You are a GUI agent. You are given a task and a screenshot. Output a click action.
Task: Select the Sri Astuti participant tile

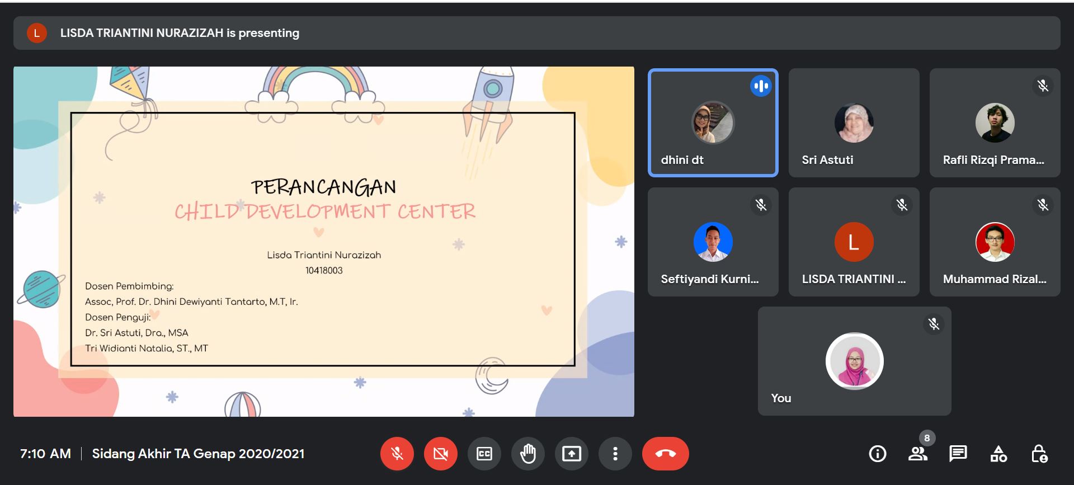(854, 123)
